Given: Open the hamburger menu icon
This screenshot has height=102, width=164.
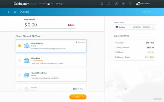Looking at the screenshot, I should click(x=15, y=12).
